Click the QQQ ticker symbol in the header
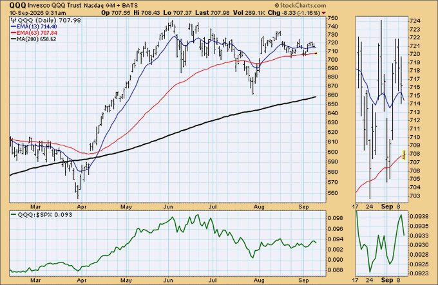Screen dimensions: 438x285 [x=18, y=5]
